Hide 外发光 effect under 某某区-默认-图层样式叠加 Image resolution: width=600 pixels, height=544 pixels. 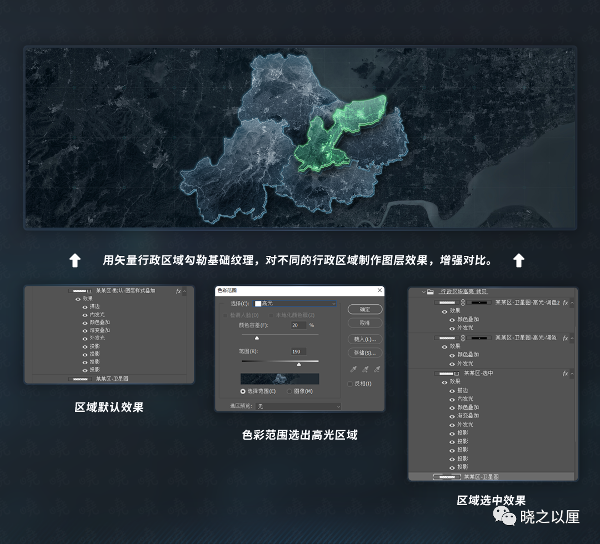pyautogui.click(x=85, y=339)
